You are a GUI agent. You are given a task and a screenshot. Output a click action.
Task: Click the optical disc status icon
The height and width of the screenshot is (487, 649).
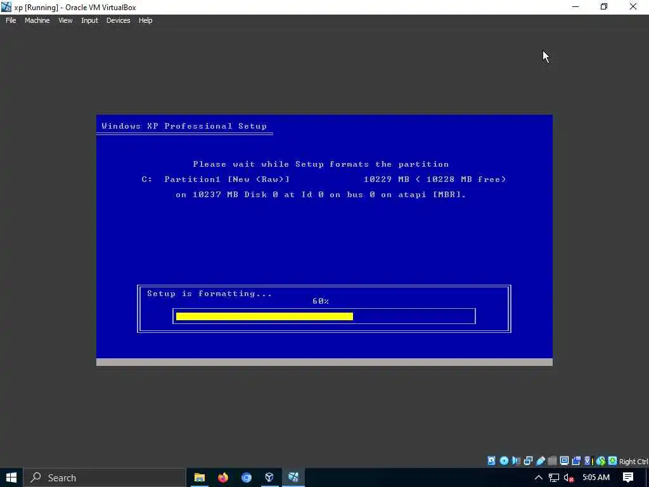[504, 461]
